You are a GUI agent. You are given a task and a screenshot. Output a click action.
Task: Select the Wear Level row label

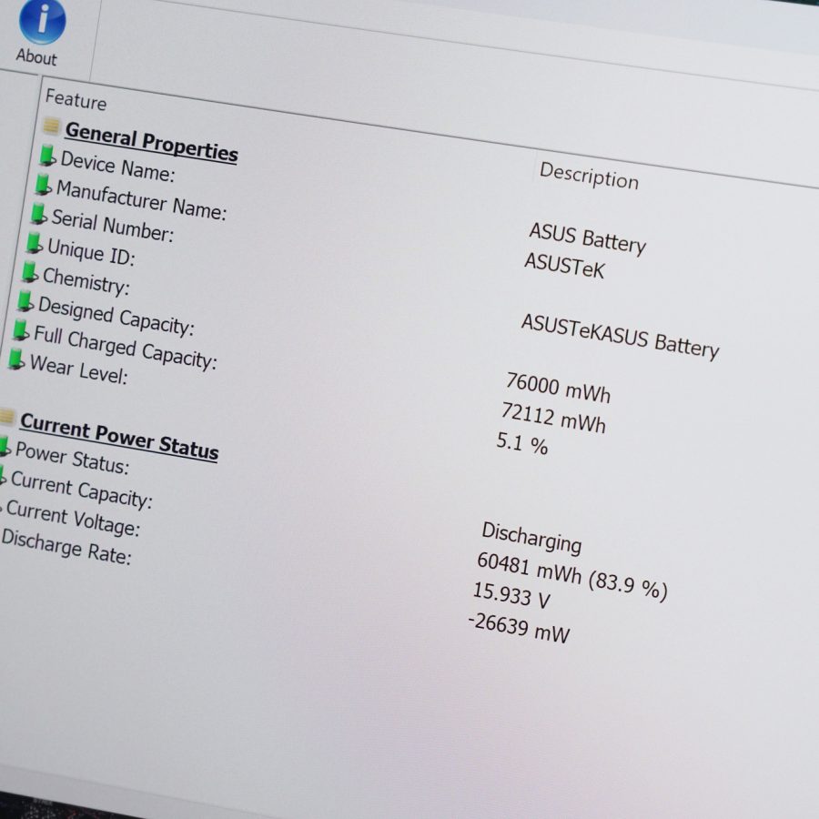point(79,369)
